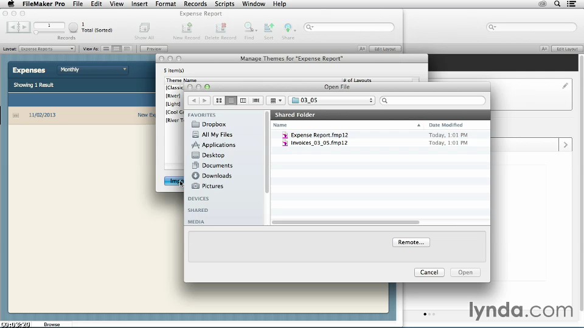Image resolution: width=584 pixels, height=328 pixels.
Task: Click the Aa formatting bar button
Action: 361,49
